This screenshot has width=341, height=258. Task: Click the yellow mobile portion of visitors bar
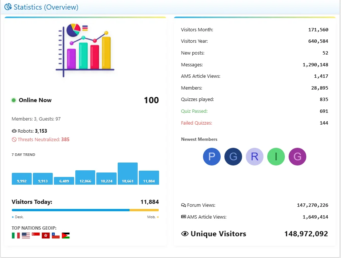pos(144,210)
